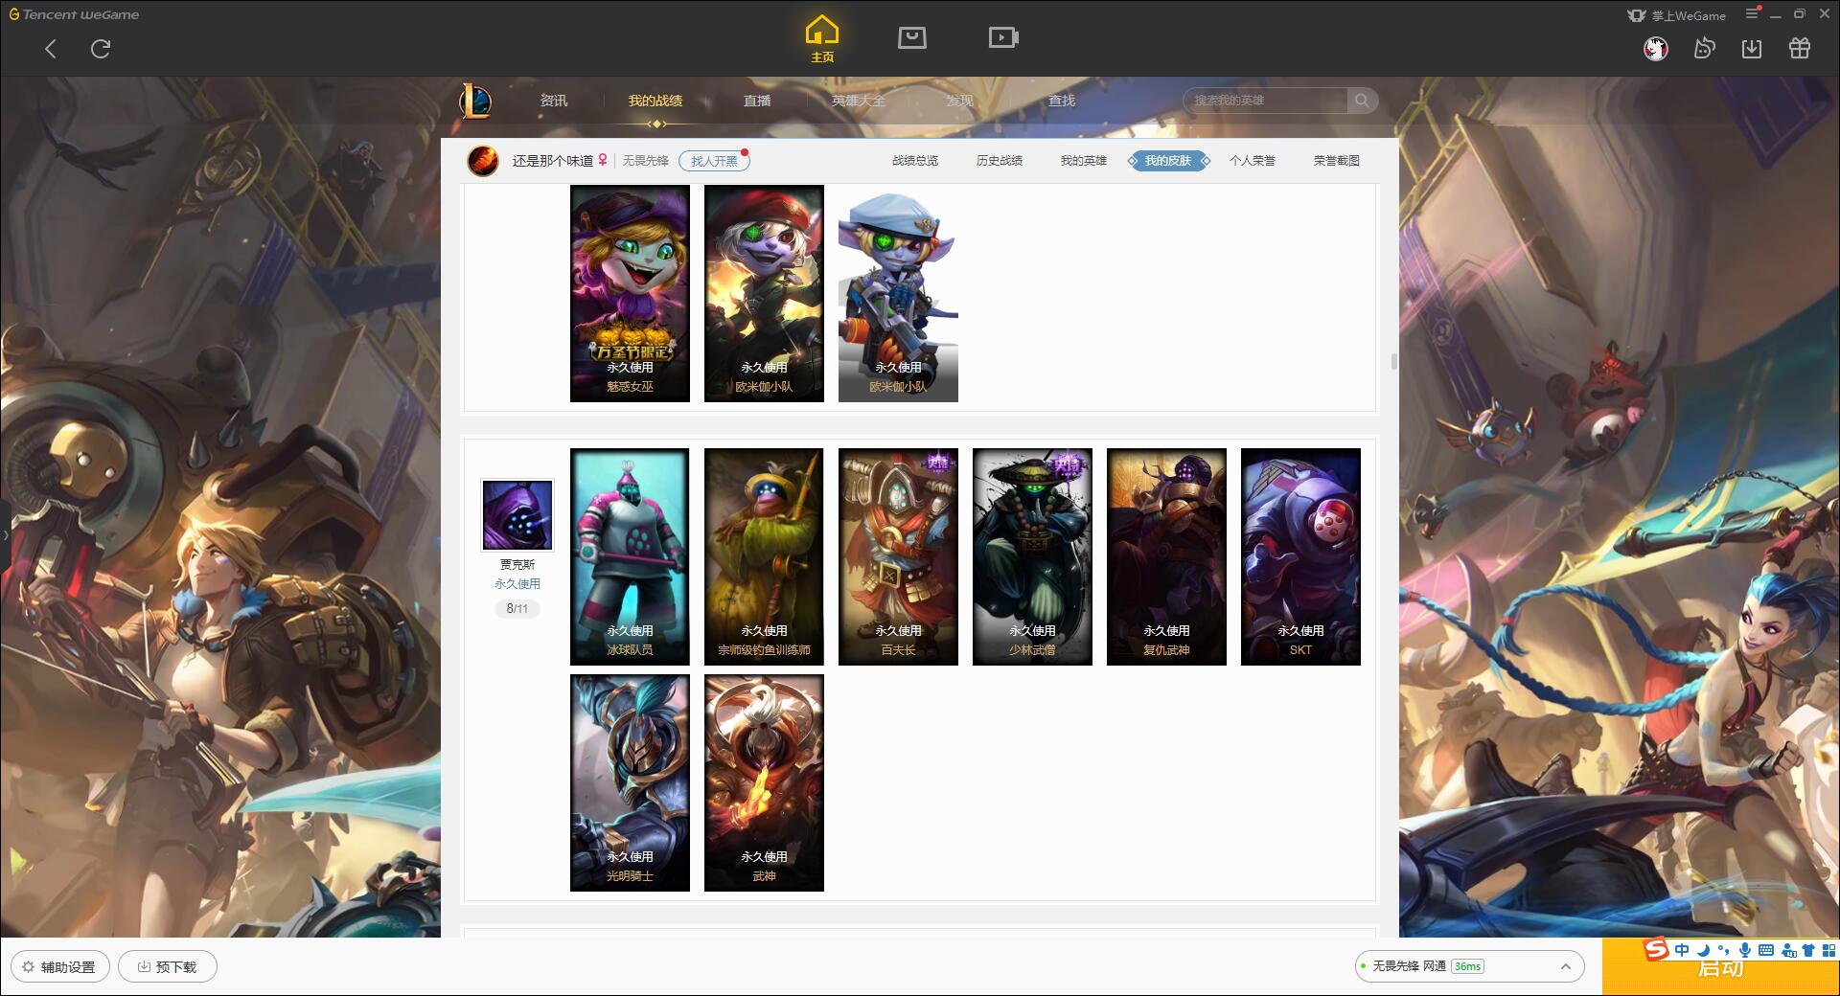Switch to the 直播 tab

[x=757, y=101]
